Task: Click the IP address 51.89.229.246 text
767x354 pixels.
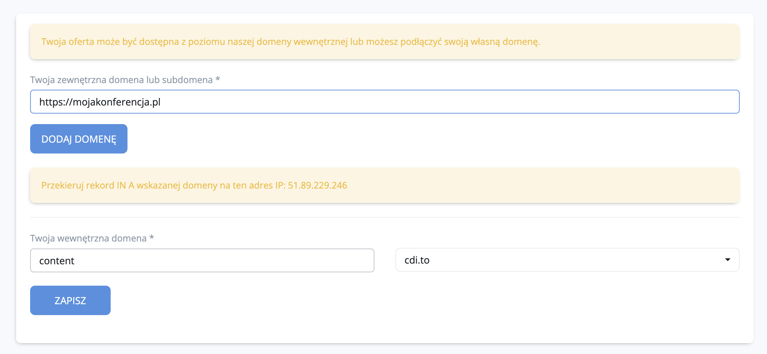Action: coord(317,185)
